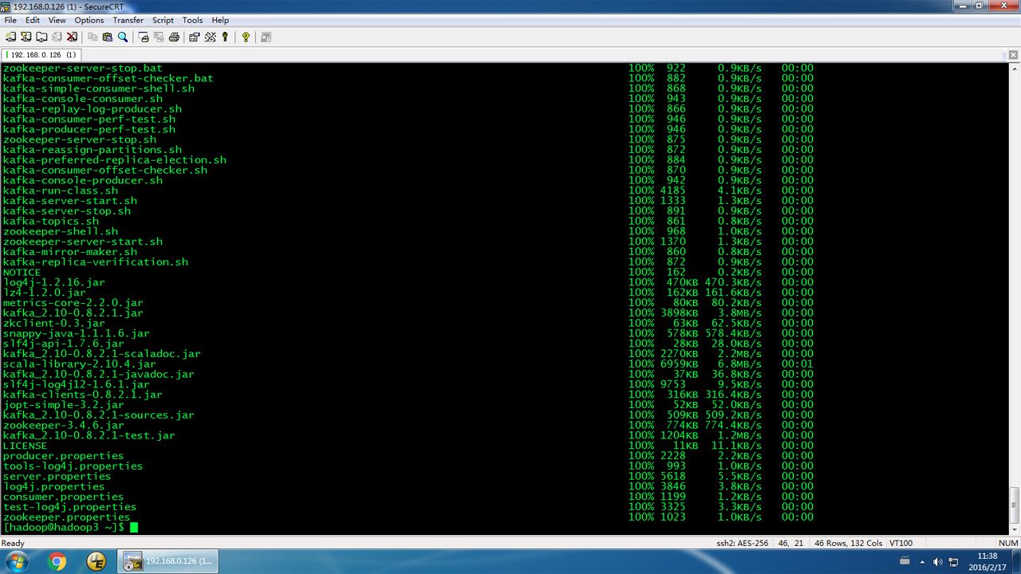Click the Disconnect red X icon
Image resolution: width=1021 pixels, height=574 pixels.
[x=72, y=37]
